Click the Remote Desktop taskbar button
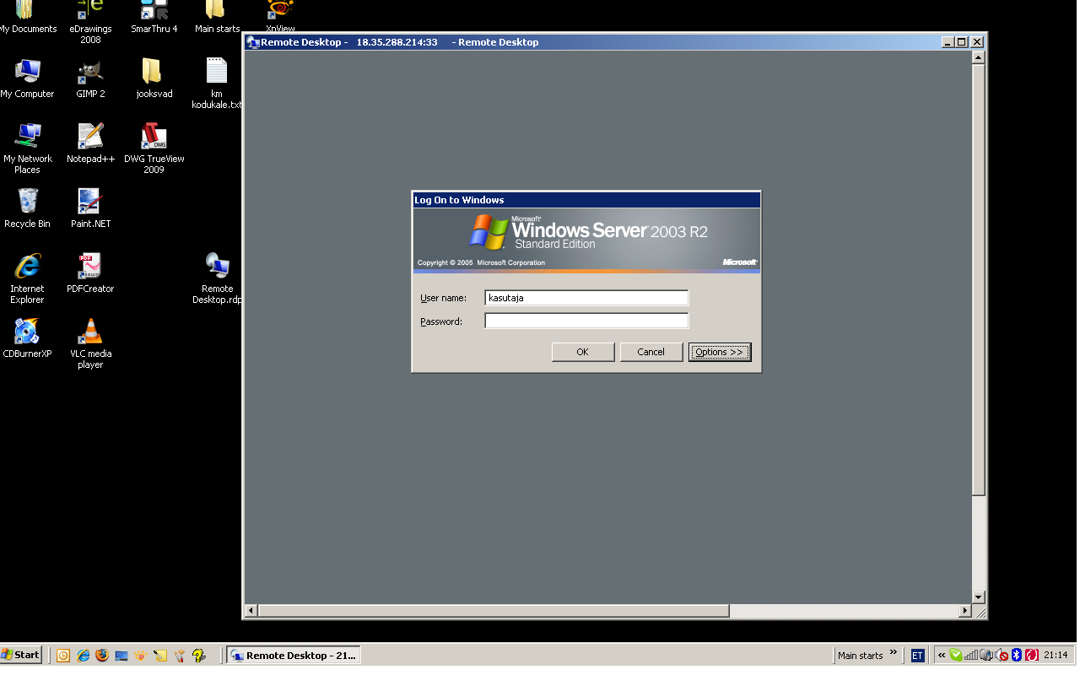 (294, 655)
